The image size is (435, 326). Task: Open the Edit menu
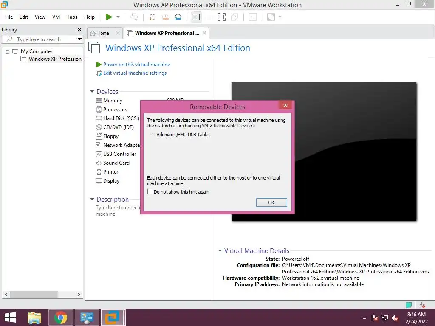[24, 17]
